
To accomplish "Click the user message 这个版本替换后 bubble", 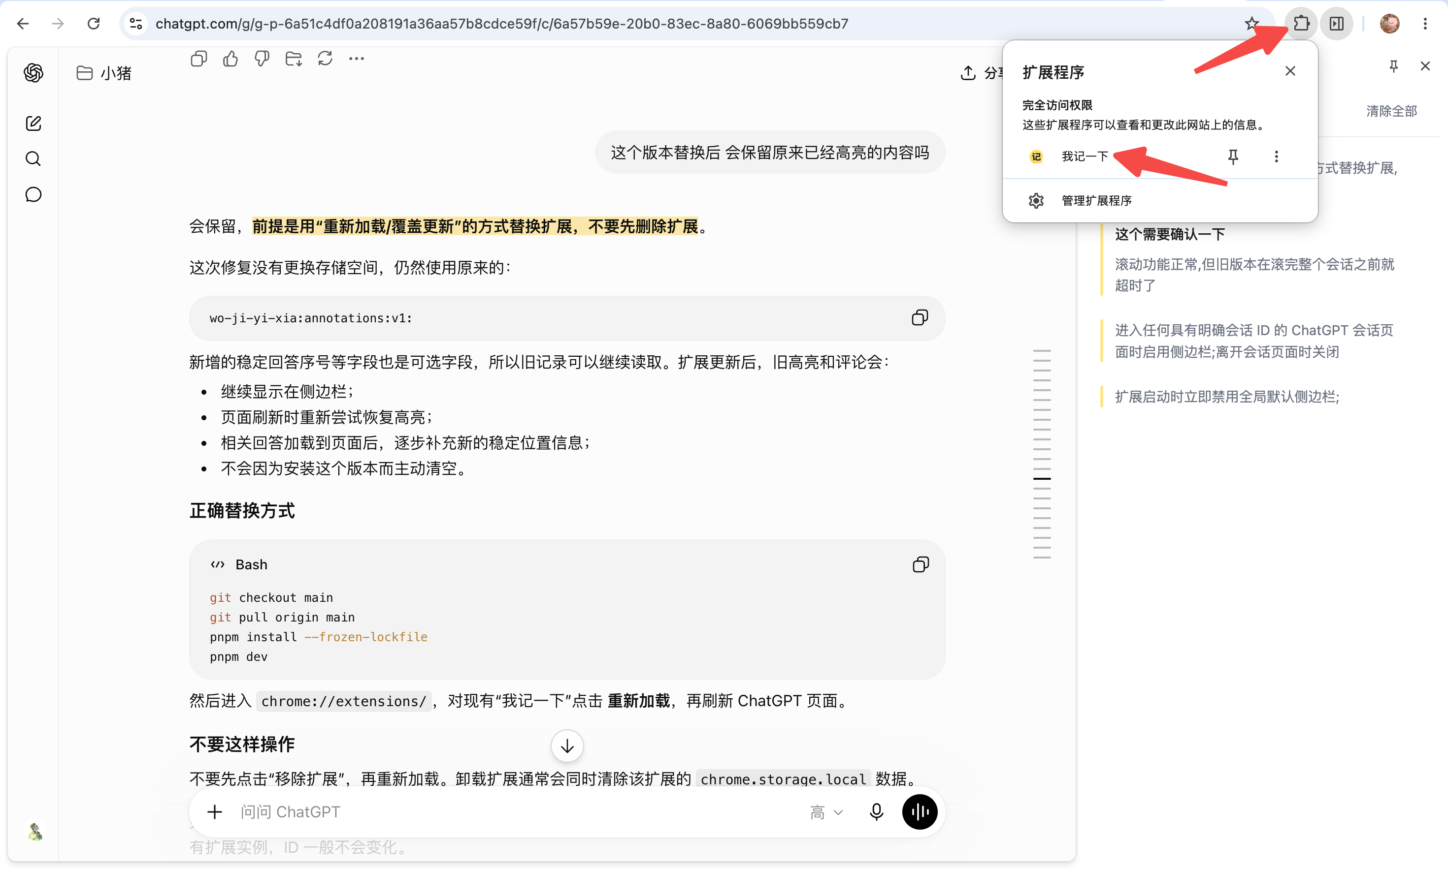I will click(x=770, y=152).
